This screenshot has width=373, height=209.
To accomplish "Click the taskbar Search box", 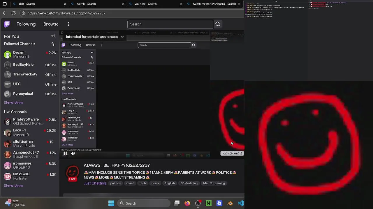I will pos(144,203).
